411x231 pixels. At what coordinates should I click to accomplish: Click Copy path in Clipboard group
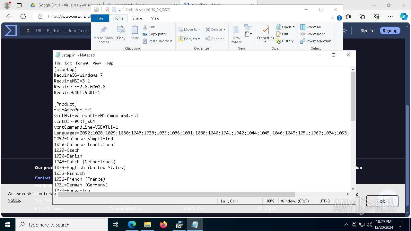[154, 34]
